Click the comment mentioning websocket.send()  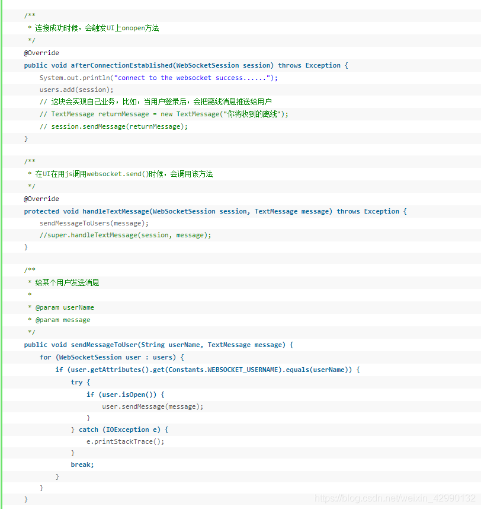(120, 174)
